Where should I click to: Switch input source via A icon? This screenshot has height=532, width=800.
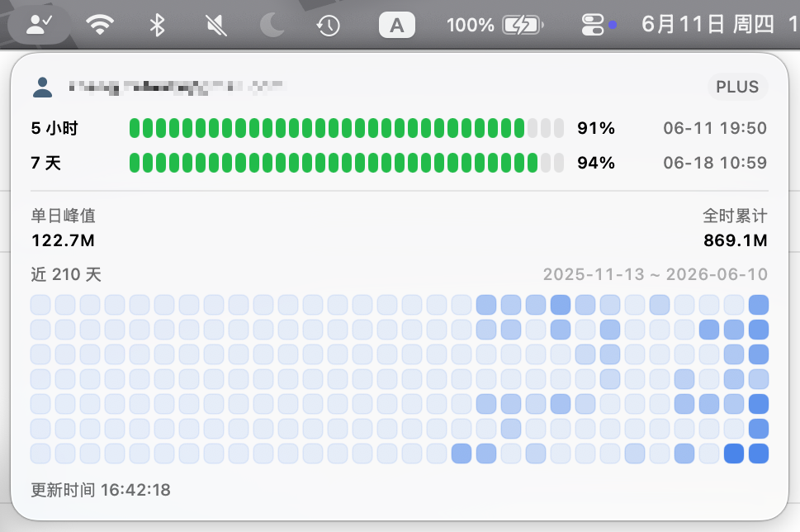[397, 25]
